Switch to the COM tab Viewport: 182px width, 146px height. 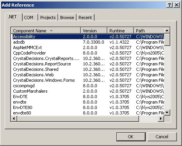(x=30, y=18)
